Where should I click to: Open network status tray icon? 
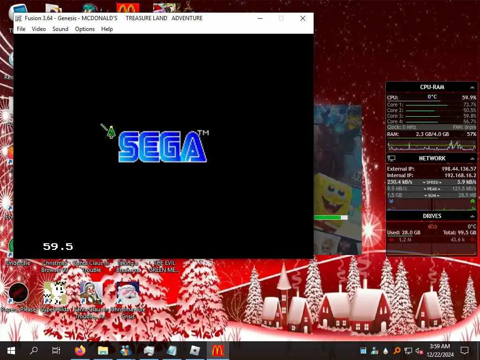point(408,351)
